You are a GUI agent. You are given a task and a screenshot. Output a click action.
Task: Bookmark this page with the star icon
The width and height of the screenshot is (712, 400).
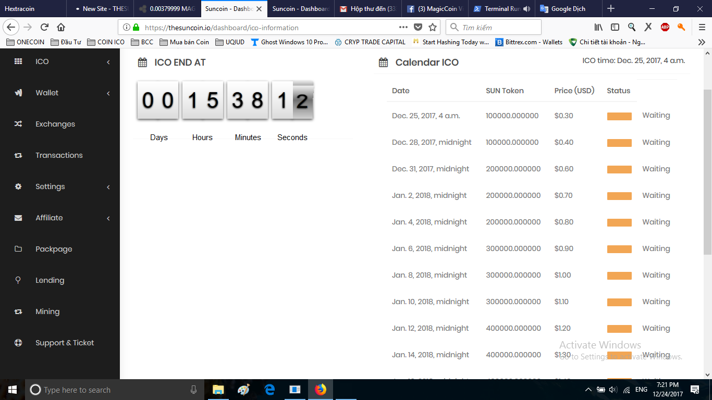coord(433,27)
